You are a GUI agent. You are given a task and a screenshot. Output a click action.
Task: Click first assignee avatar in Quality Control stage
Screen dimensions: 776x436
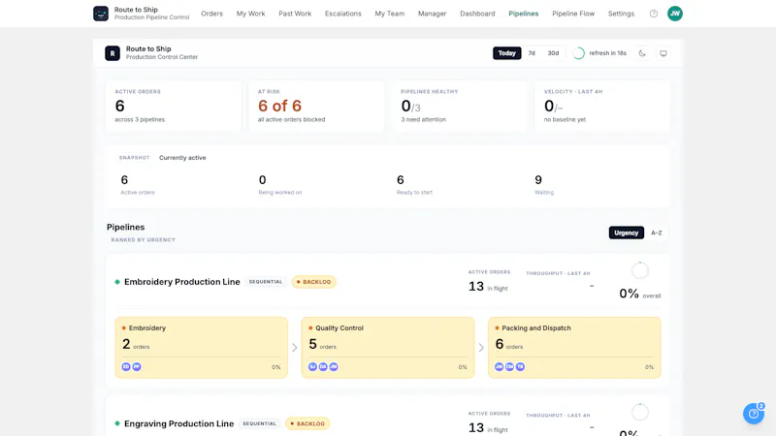(x=312, y=367)
